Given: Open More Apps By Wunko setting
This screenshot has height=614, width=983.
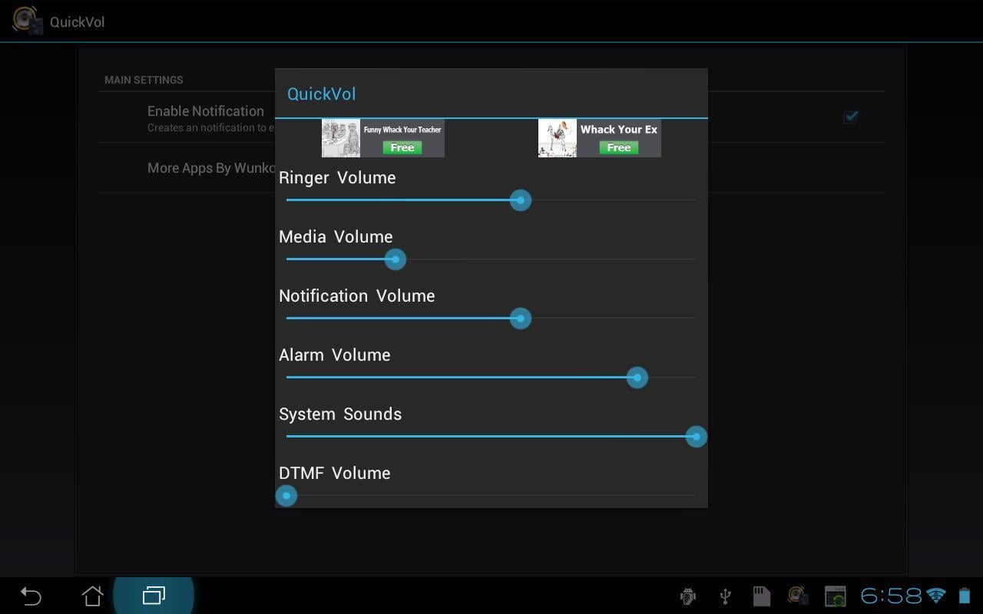Looking at the screenshot, I should click(x=211, y=168).
